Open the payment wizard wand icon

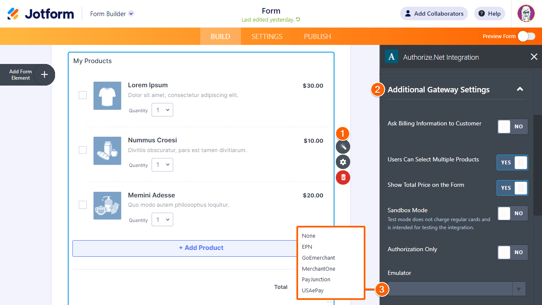click(343, 147)
